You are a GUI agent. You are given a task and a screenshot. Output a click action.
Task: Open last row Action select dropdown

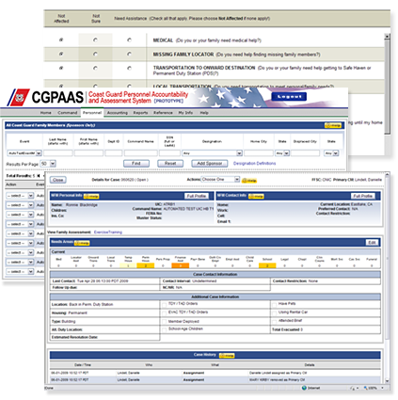pyautogui.click(x=20, y=272)
